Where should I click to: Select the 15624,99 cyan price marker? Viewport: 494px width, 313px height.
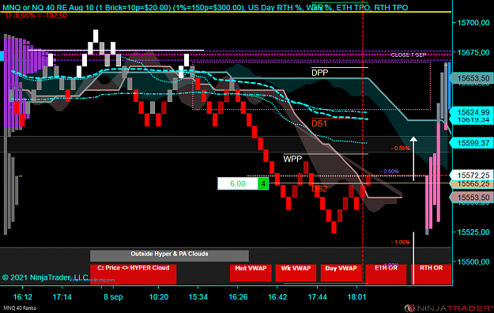pos(471,112)
